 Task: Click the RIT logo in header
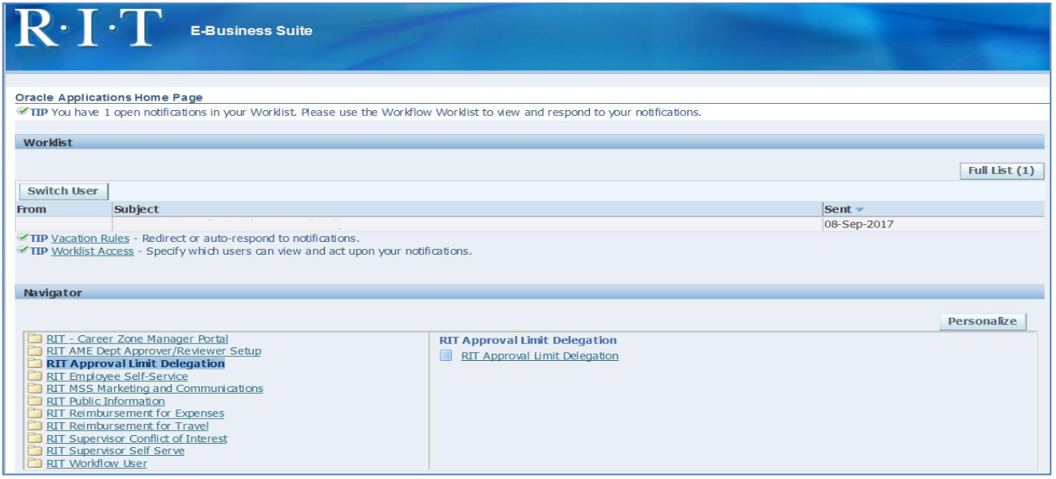coord(88,30)
